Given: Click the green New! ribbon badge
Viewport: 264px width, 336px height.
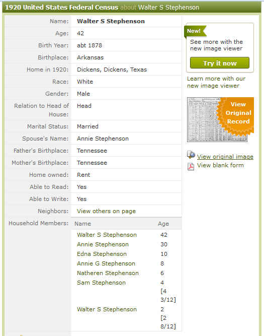Looking at the screenshot, I should coord(195,31).
